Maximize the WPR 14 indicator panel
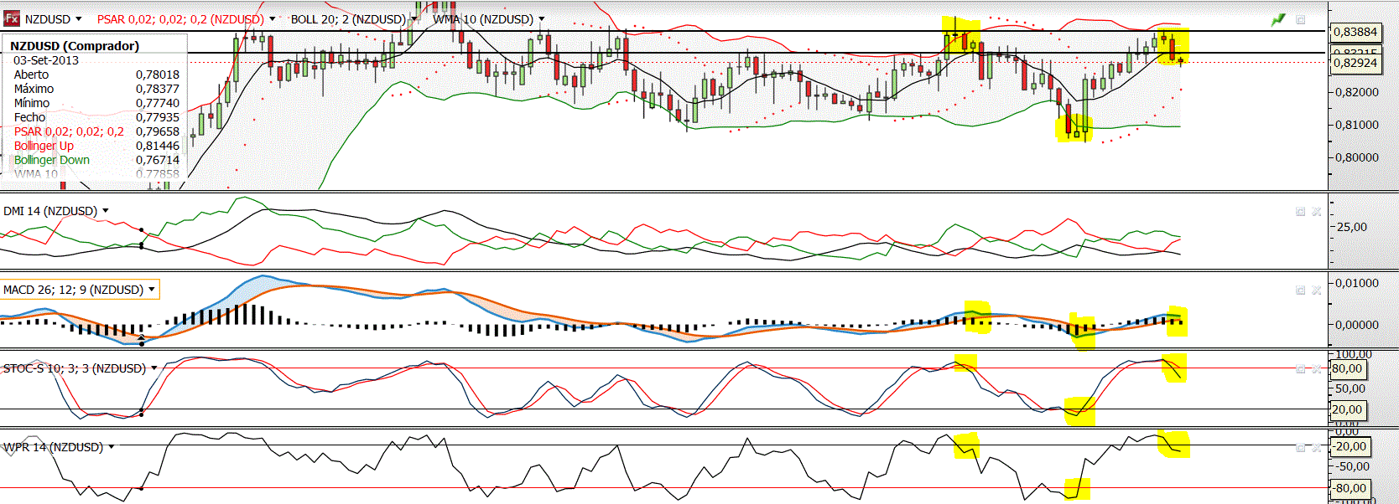The width and height of the screenshot is (1399, 504). point(1301,447)
